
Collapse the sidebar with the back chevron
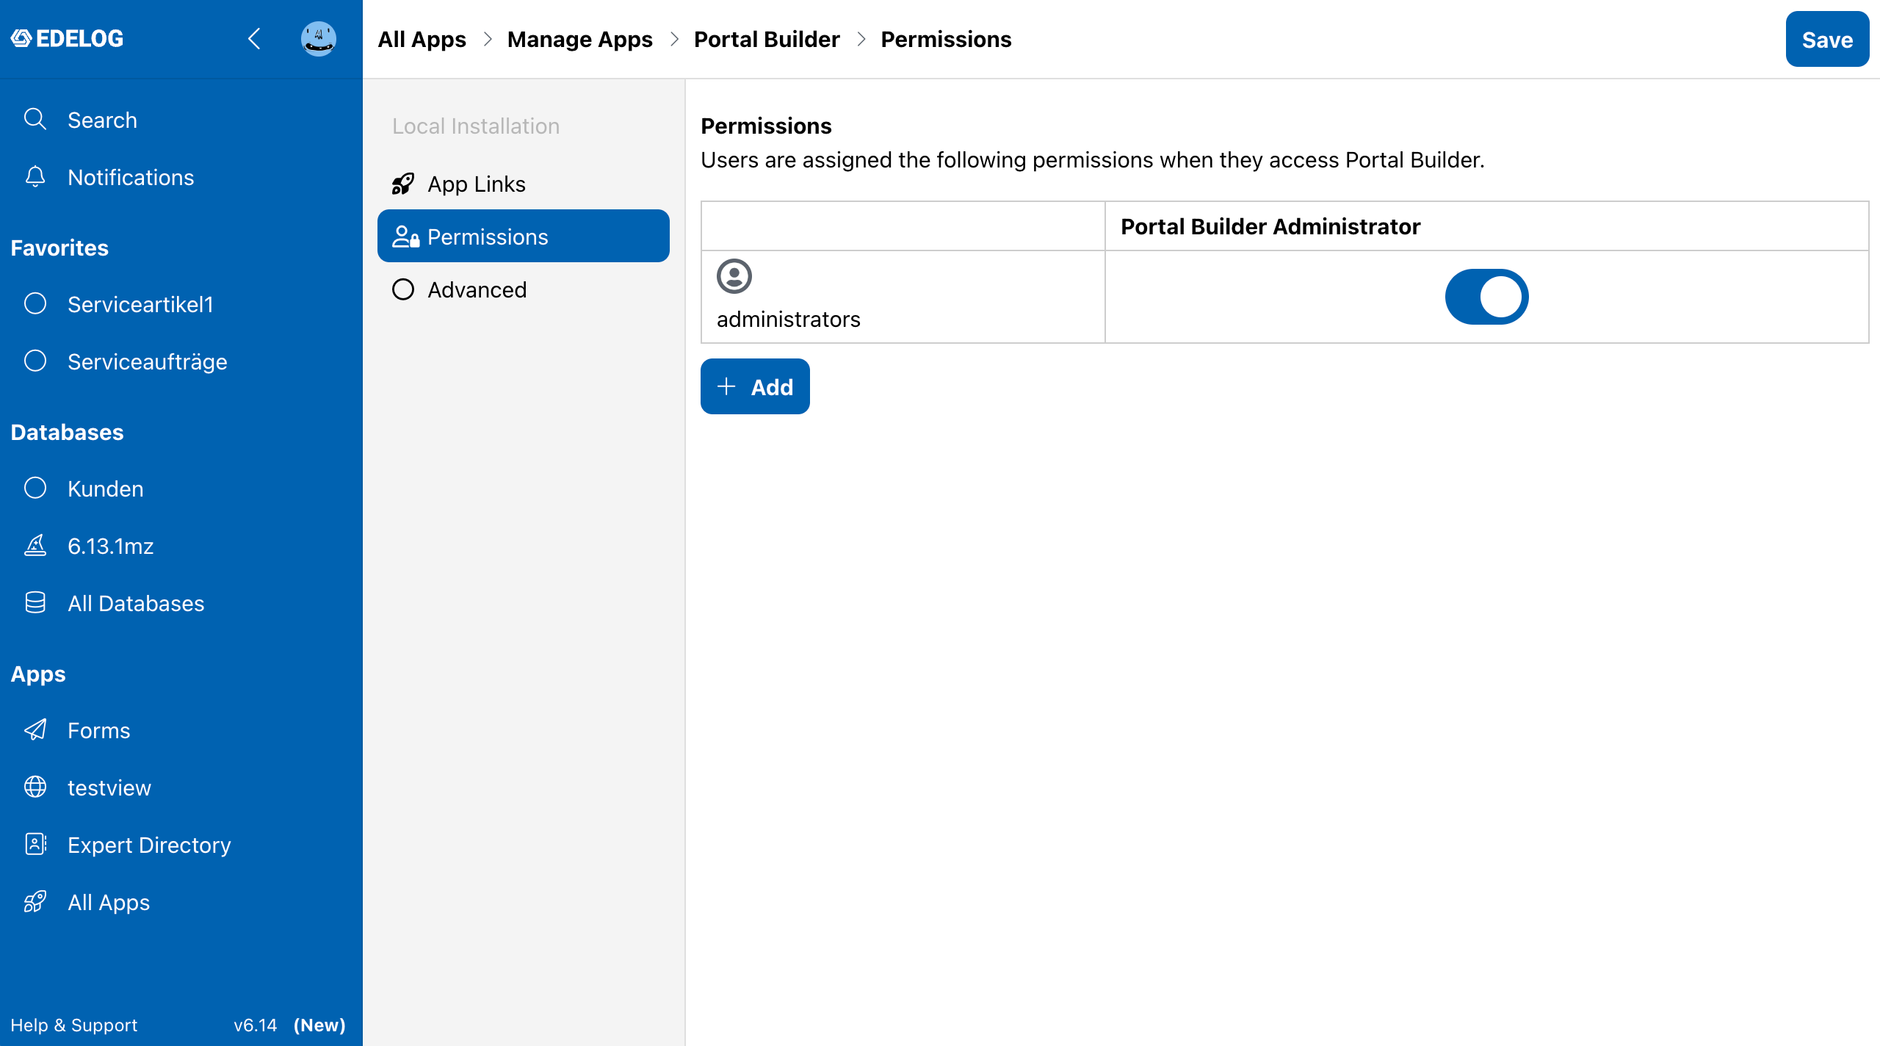[254, 38]
